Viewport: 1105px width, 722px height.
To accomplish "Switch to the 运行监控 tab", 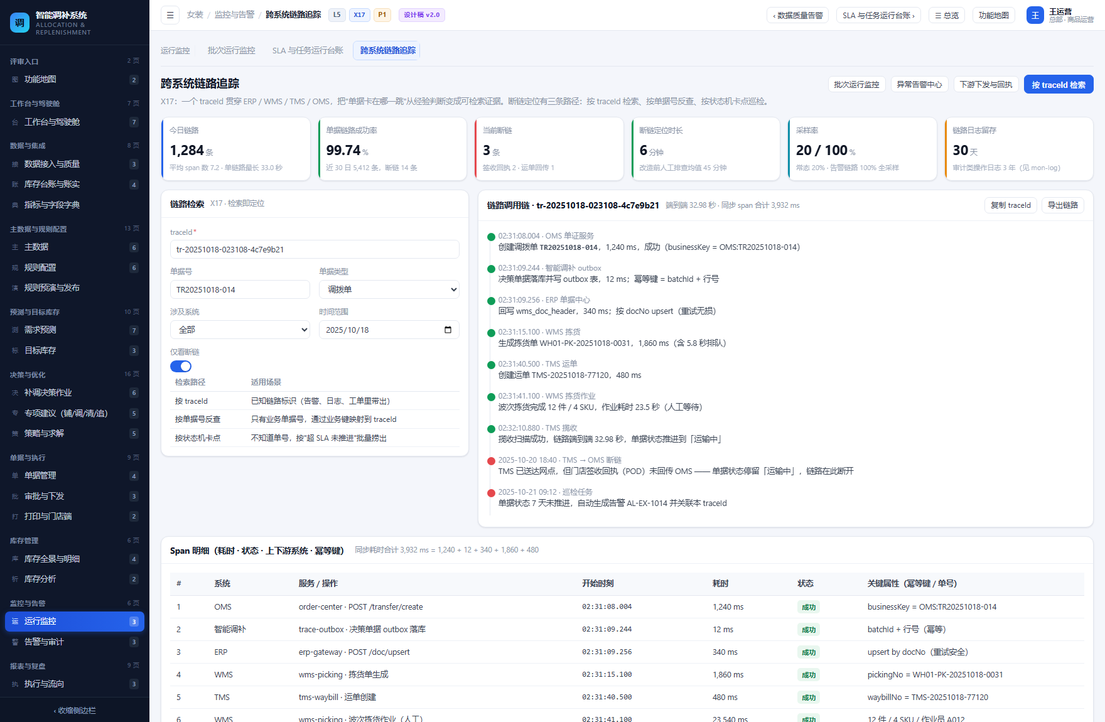I will (175, 50).
